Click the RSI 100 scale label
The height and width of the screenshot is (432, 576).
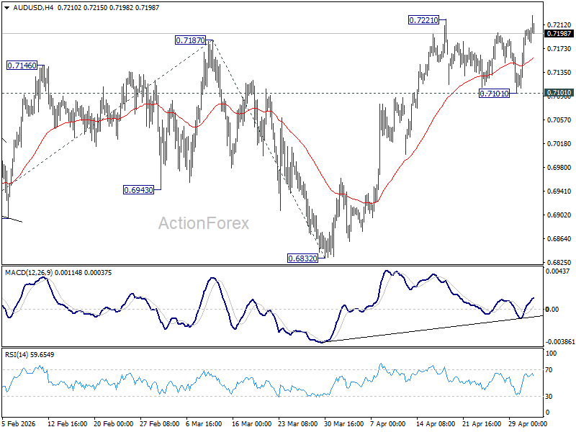point(552,354)
